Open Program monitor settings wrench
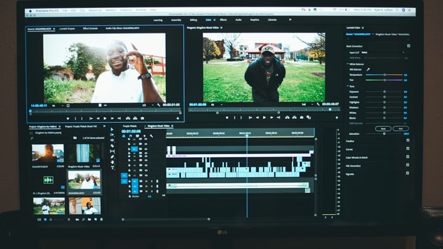 (x=318, y=104)
